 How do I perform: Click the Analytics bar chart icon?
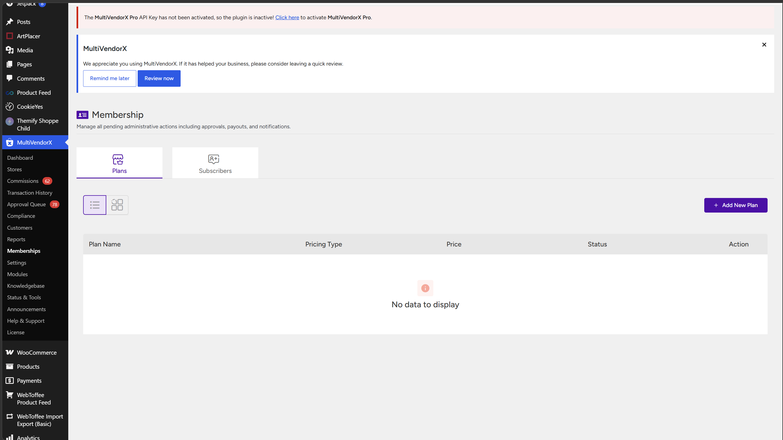click(x=10, y=437)
